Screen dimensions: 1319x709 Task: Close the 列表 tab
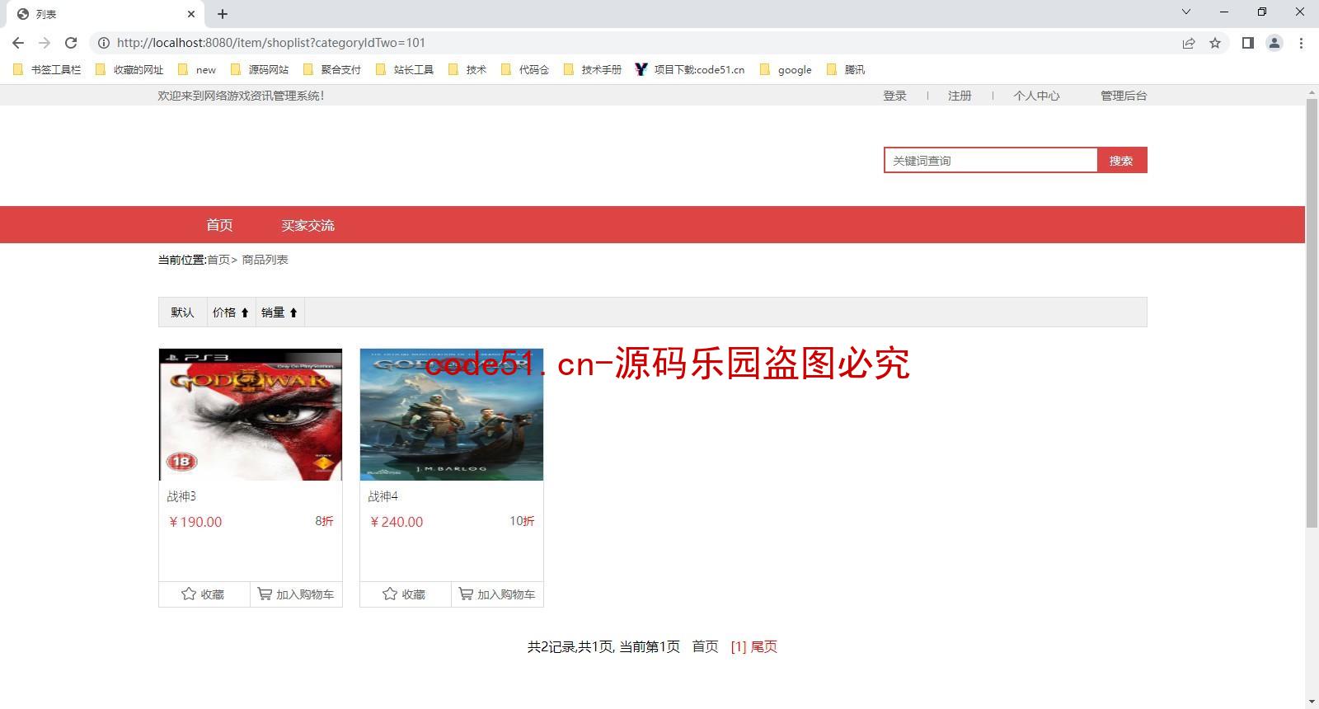(191, 14)
